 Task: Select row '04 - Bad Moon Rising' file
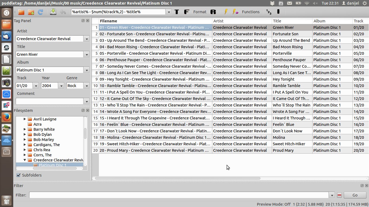[x=155, y=47]
